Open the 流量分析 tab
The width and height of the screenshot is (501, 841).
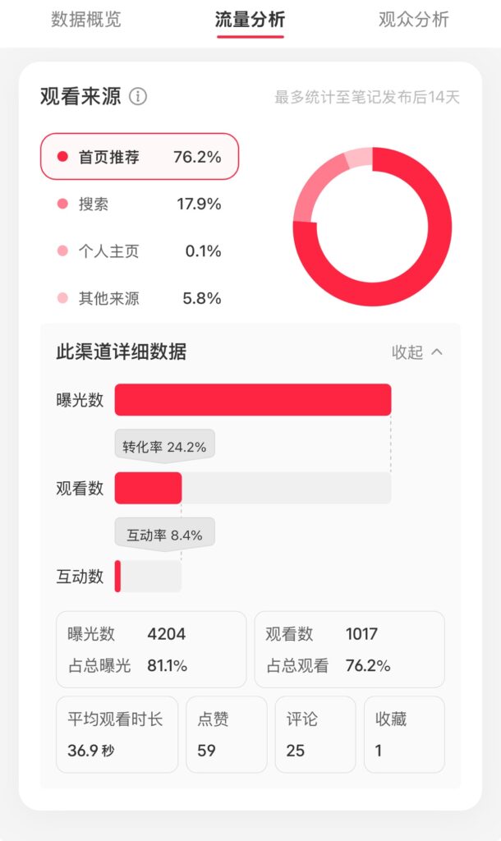(250, 20)
